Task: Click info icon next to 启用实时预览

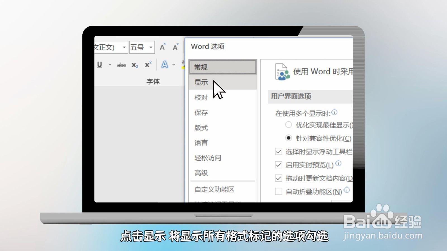Action: coord(338,163)
